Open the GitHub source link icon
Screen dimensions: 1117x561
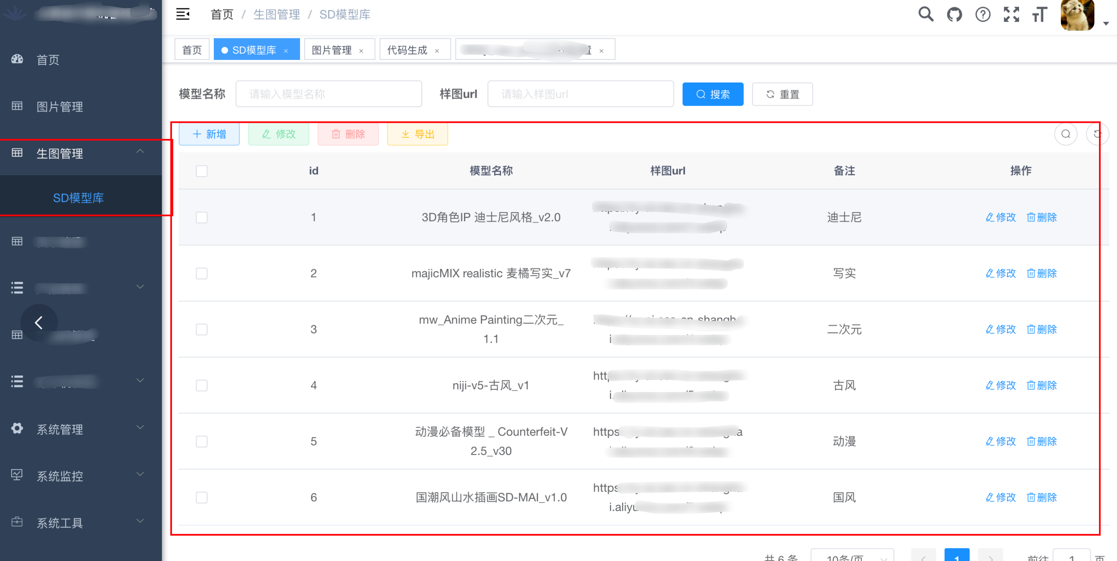(x=954, y=15)
